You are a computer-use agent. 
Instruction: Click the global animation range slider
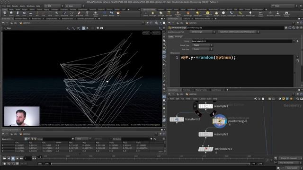click(151, 164)
